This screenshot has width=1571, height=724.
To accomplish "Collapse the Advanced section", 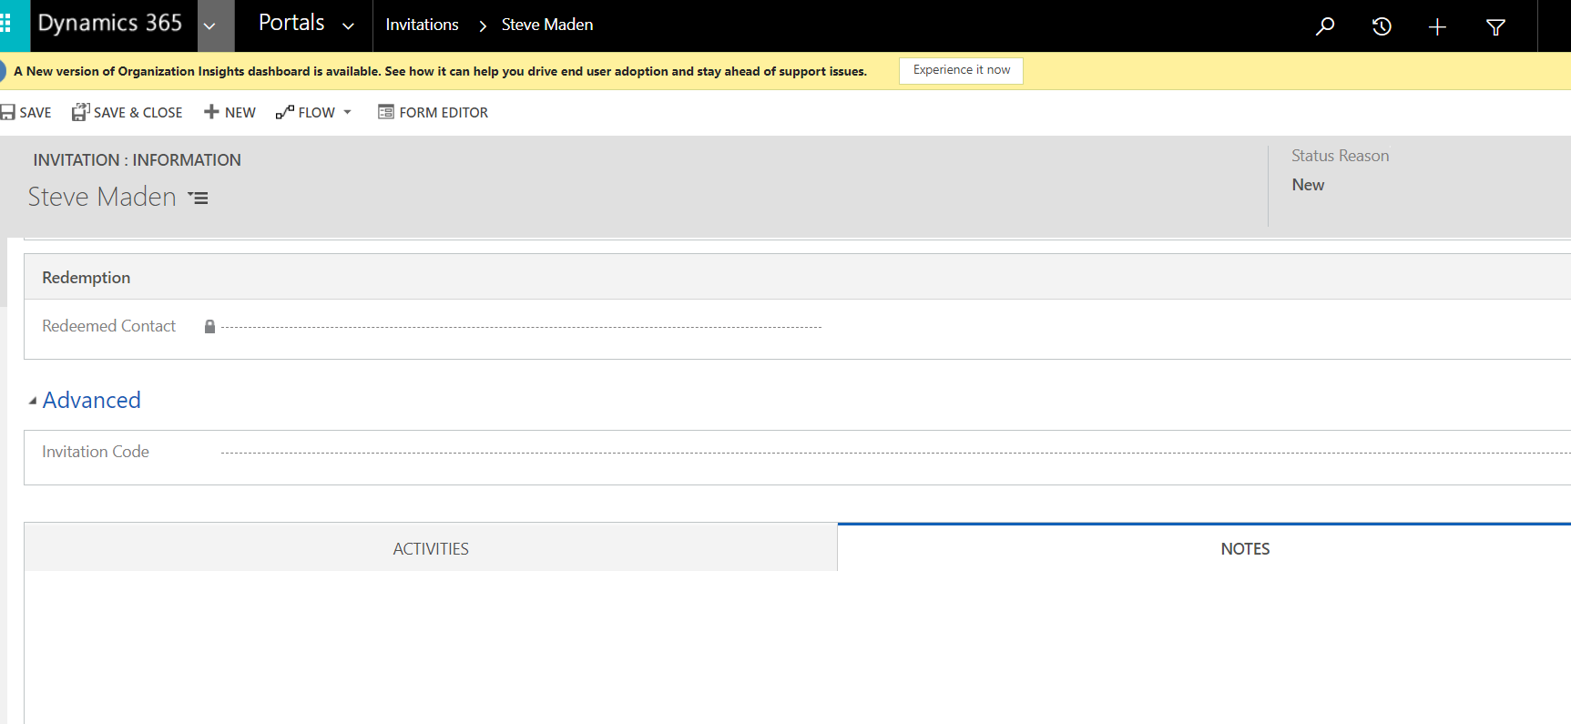I will pos(33,401).
